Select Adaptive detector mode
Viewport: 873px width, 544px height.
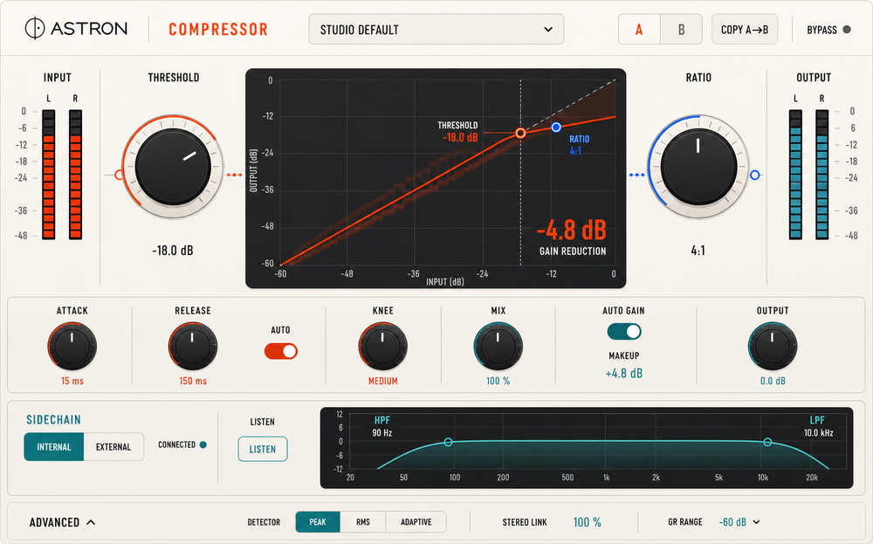pos(416,522)
